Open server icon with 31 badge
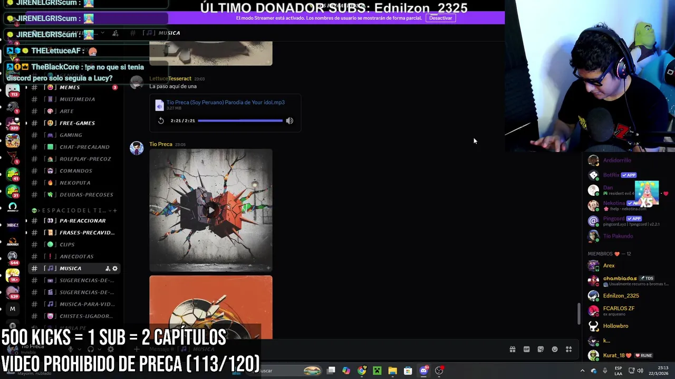Viewport: 675px width, 379px height. (13, 191)
